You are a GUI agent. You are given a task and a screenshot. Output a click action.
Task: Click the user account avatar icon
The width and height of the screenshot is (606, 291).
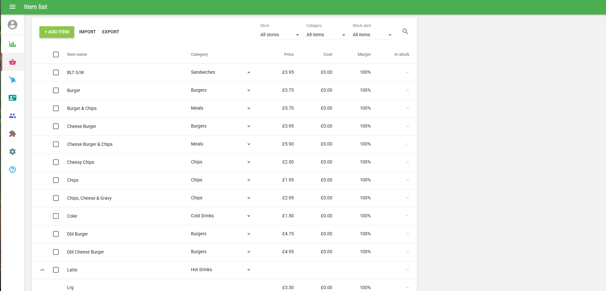coord(13,25)
